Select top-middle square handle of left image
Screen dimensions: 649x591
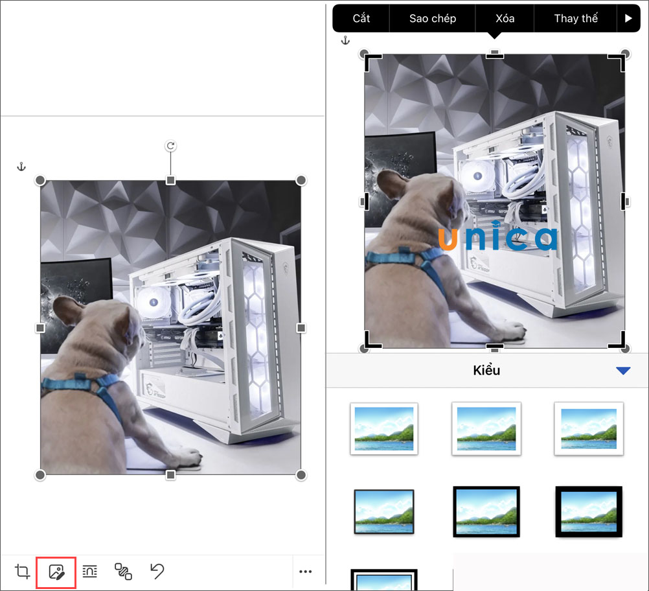click(170, 180)
